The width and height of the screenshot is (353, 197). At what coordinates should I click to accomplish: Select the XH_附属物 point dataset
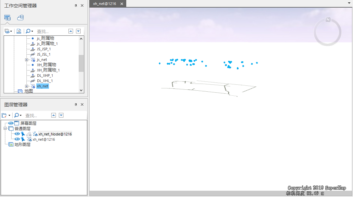click(46, 65)
